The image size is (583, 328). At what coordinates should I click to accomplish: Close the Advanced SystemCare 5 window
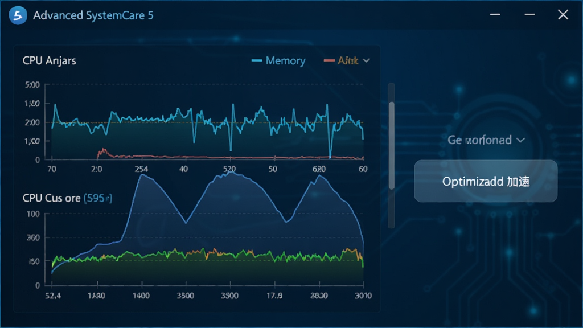tap(563, 14)
